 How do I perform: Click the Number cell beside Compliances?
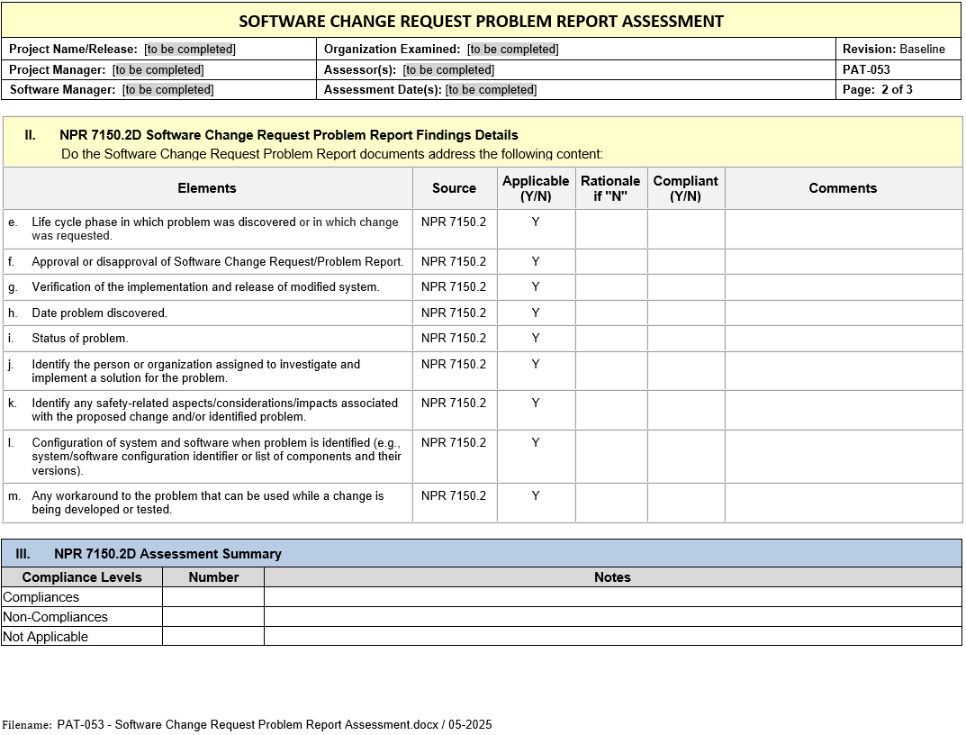(213, 597)
